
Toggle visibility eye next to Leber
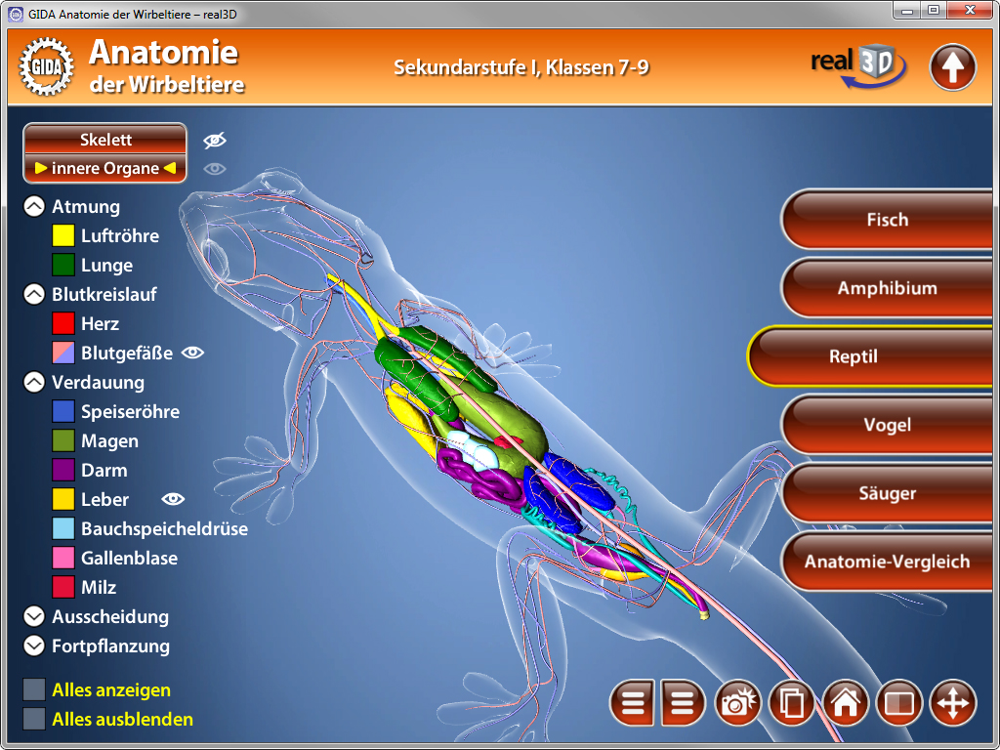173,499
